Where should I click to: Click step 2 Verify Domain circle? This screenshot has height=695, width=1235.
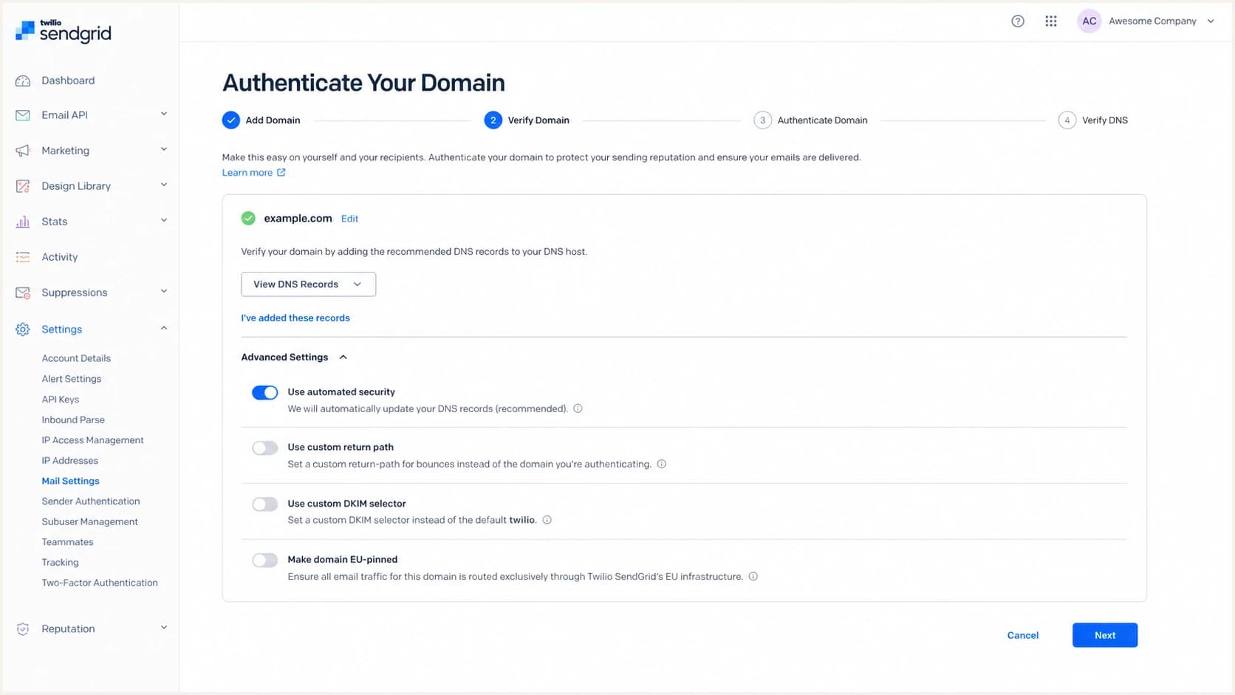(493, 120)
